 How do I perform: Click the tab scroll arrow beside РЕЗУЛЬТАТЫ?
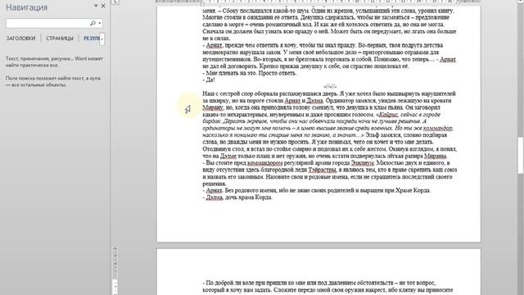(x=102, y=39)
